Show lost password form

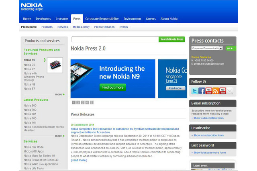point(208,153)
